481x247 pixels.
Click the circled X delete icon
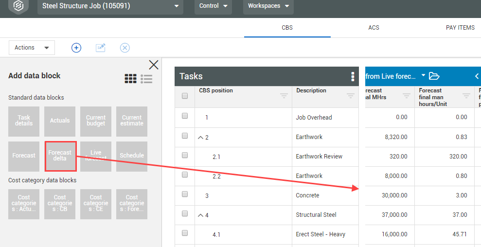pyautogui.click(x=125, y=48)
